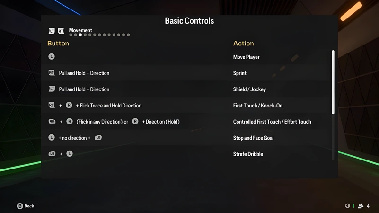Select the highlighted third page dot
379x213 pixels.
[x=80, y=35]
